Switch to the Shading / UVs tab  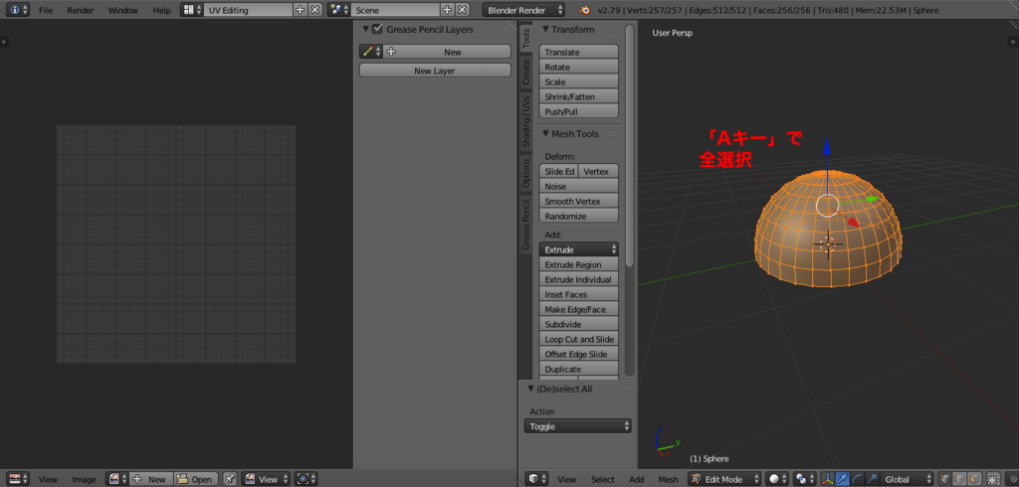(x=526, y=121)
